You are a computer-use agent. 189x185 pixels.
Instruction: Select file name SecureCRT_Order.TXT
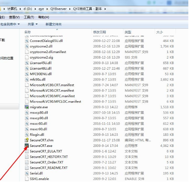[x=47, y=162]
